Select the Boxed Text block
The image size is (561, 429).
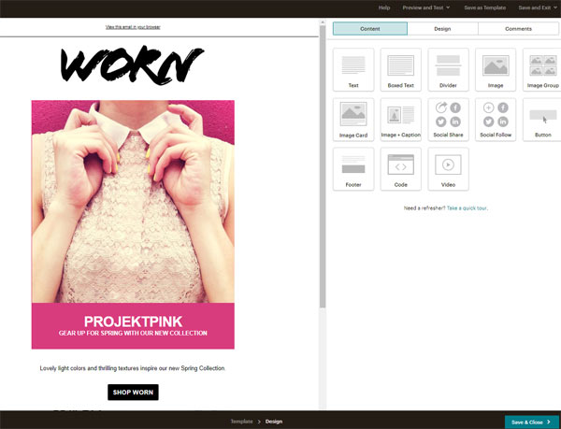pyautogui.click(x=401, y=69)
